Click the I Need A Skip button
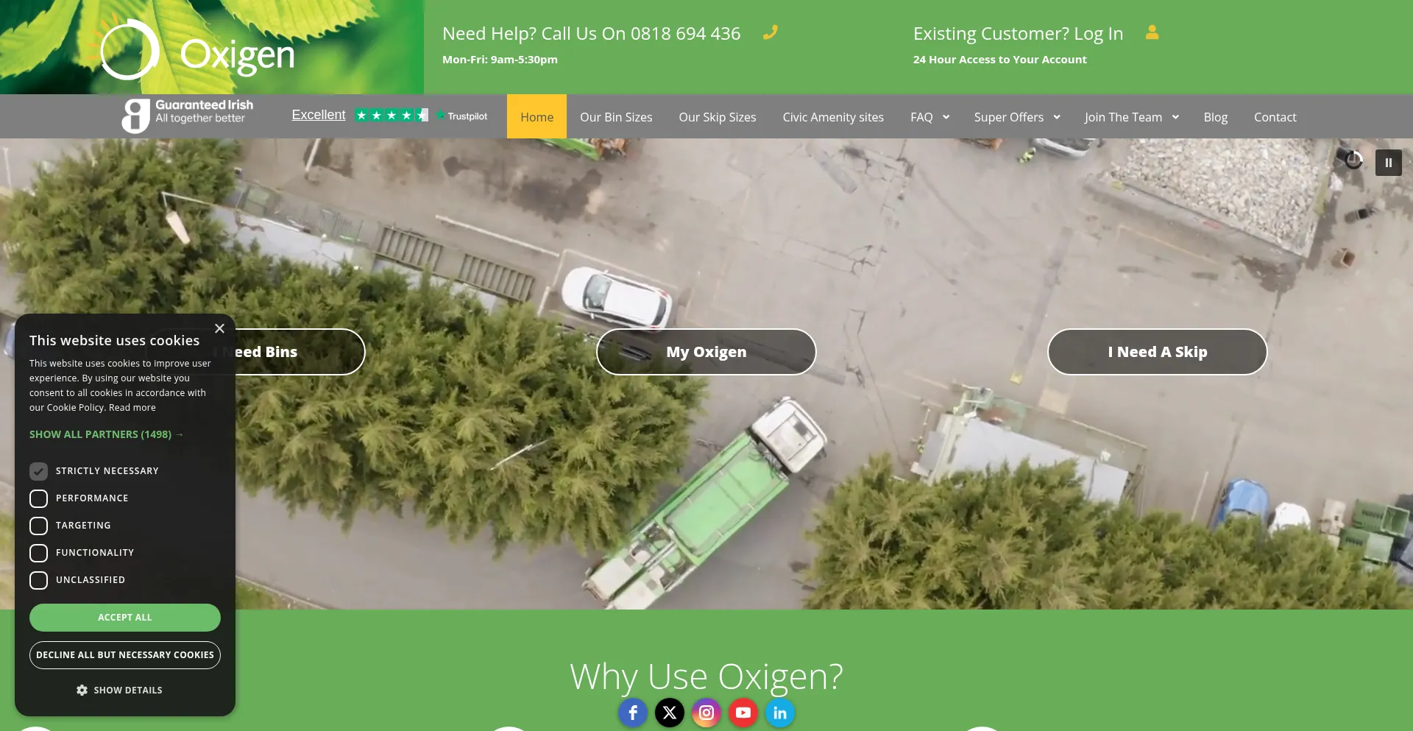Screen dimensions: 1413x731 click(1157, 352)
